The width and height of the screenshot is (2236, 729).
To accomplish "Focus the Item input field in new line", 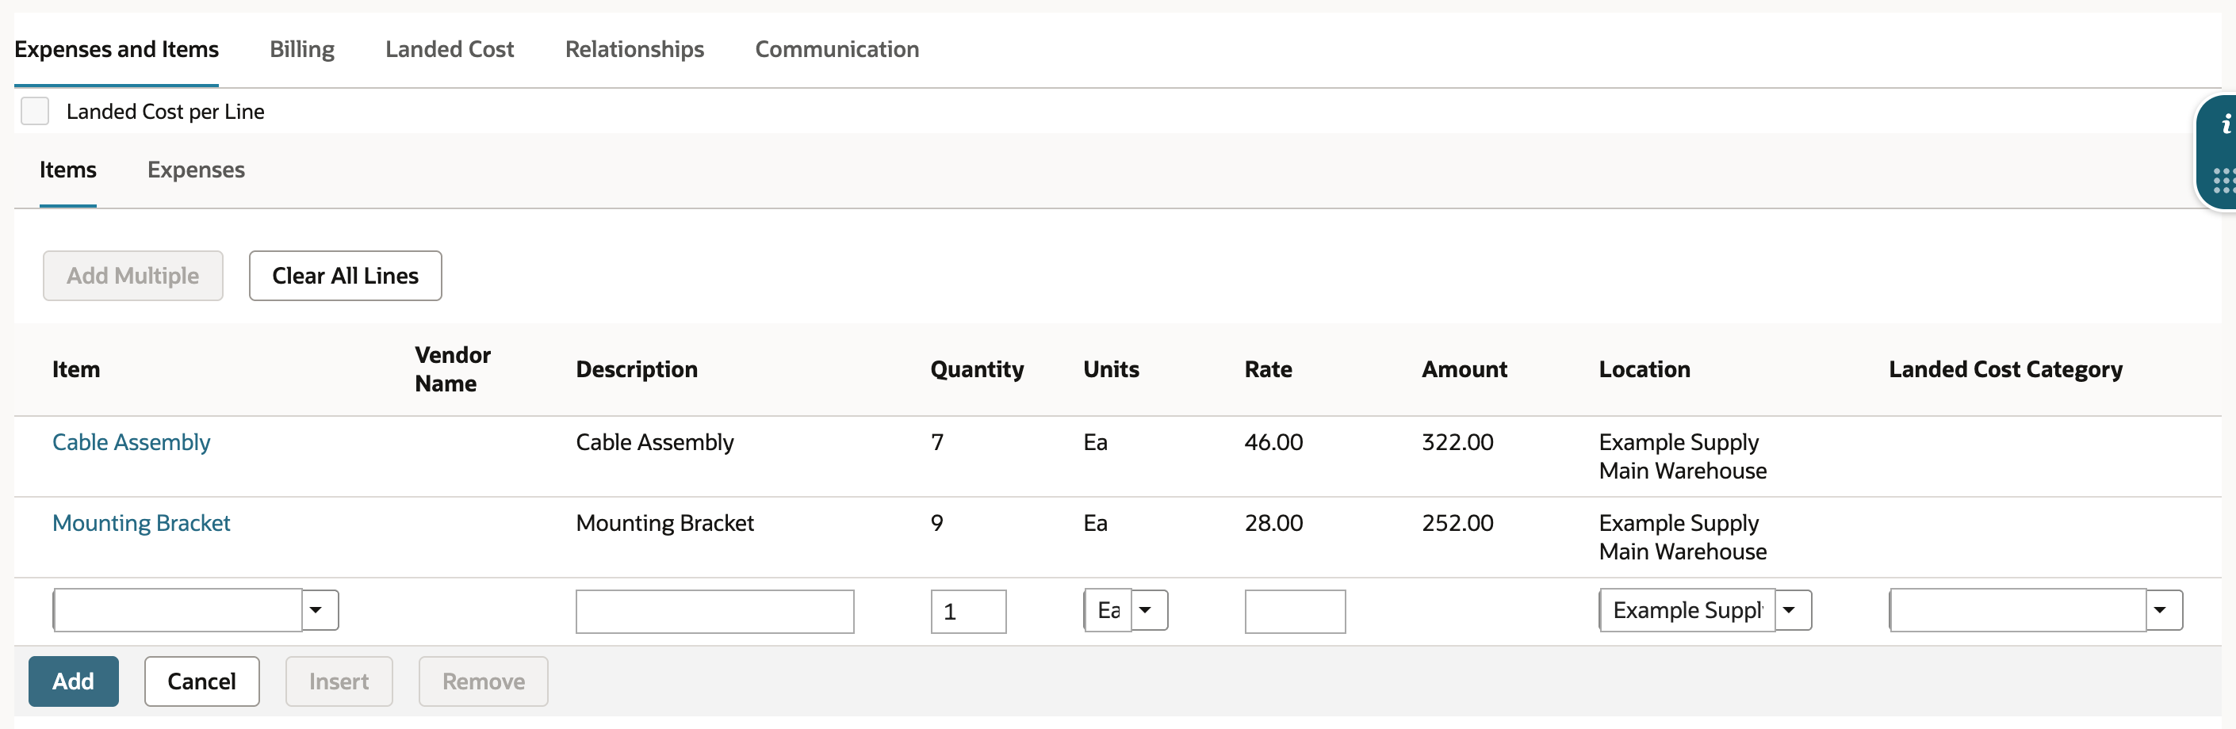I will (178, 610).
